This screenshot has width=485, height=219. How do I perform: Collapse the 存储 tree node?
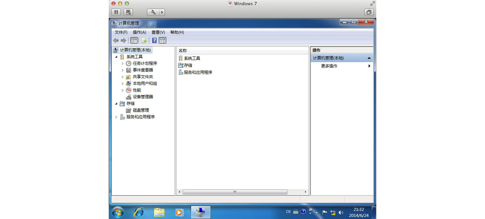click(x=116, y=104)
